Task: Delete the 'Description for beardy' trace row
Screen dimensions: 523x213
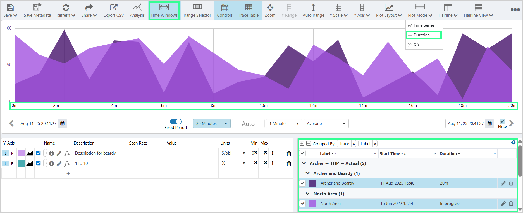Action: point(289,153)
